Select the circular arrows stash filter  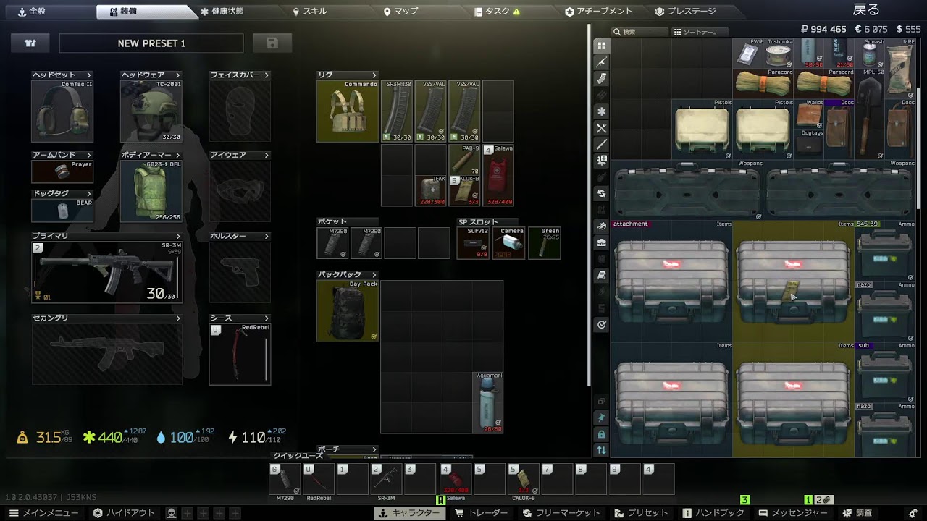click(601, 194)
